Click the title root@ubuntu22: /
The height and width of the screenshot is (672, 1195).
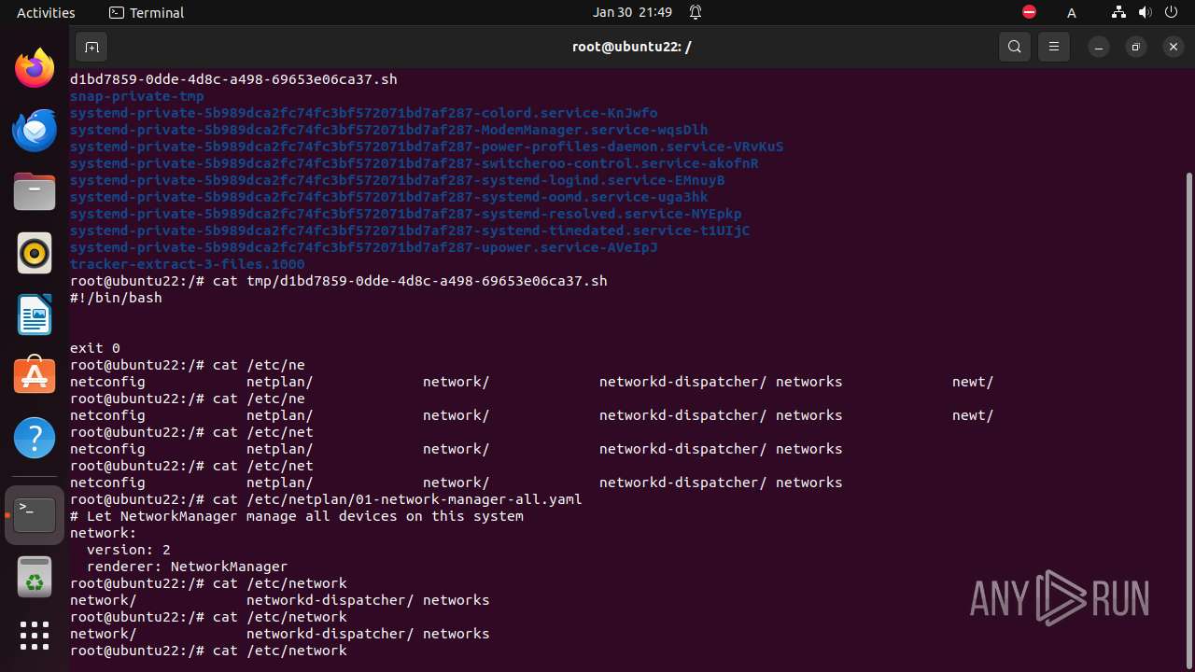pos(632,47)
